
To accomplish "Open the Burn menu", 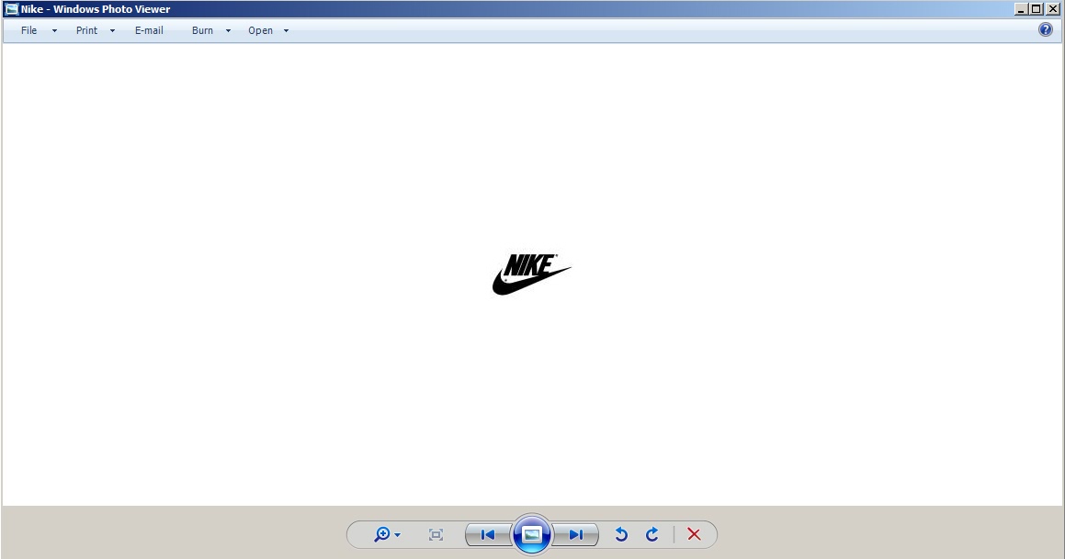I will coord(202,30).
